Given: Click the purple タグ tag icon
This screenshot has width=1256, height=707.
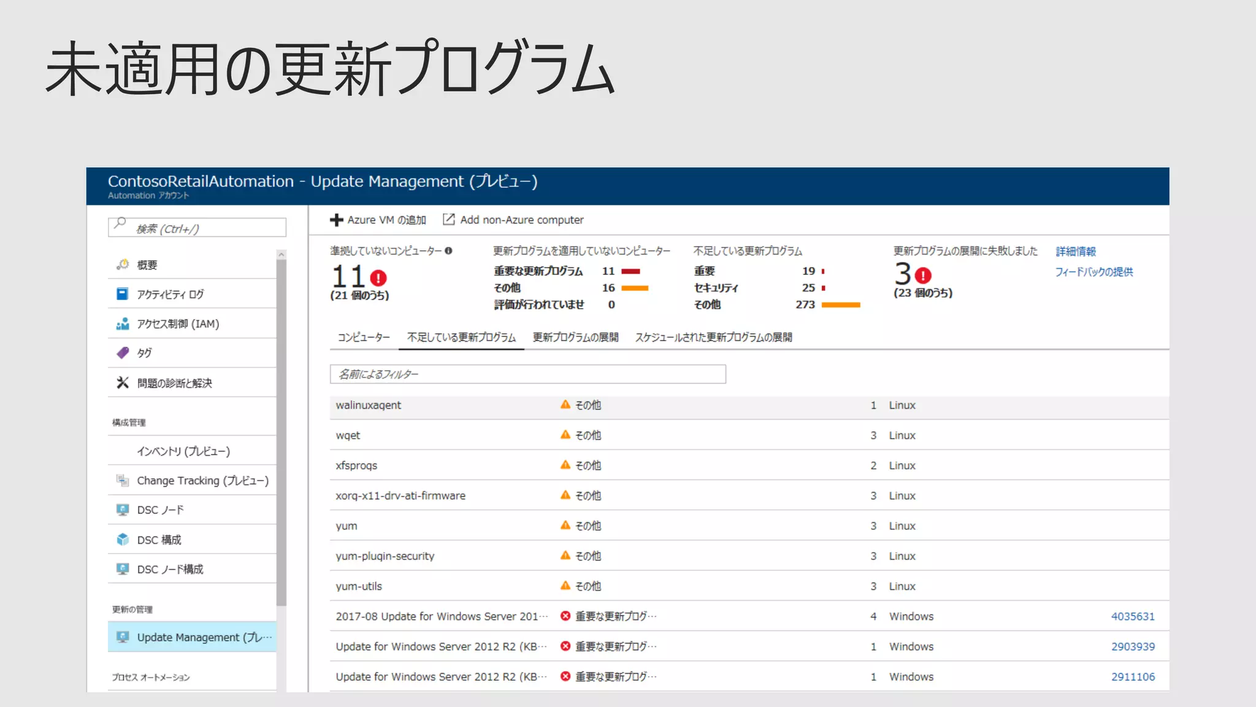Looking at the screenshot, I should click(x=123, y=353).
